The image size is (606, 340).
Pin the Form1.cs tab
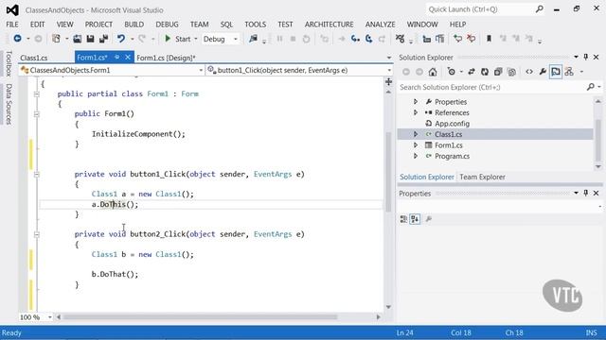pos(116,58)
